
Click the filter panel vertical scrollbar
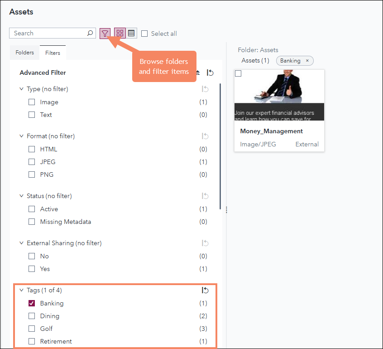(x=220, y=145)
